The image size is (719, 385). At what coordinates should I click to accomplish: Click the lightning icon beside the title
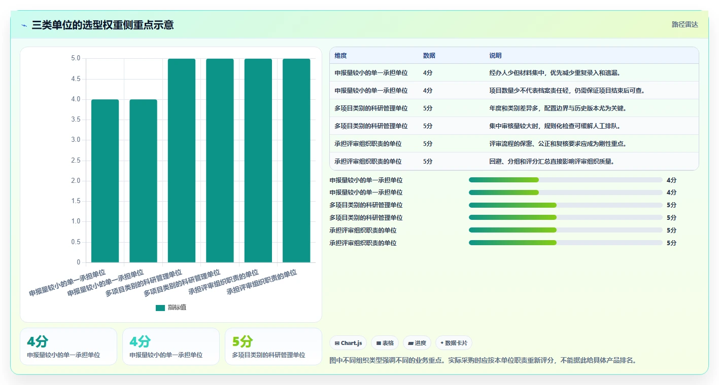click(24, 25)
